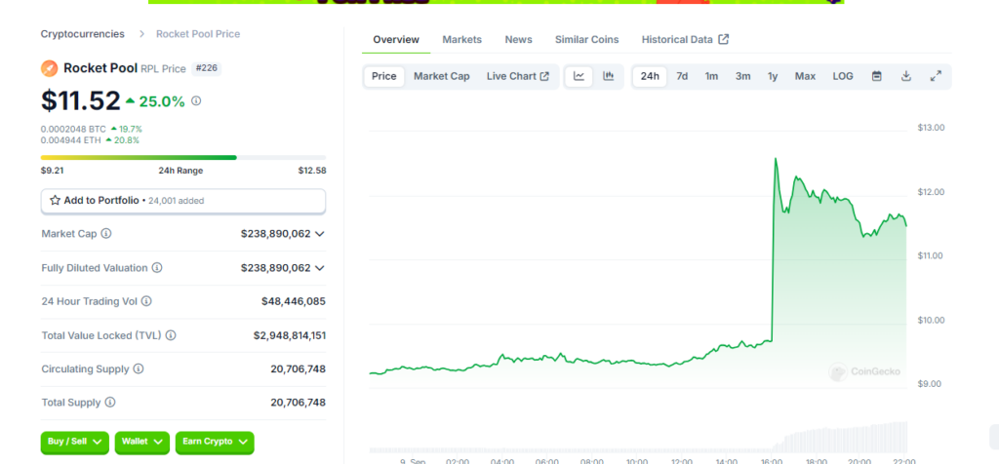This screenshot has width=999, height=464.
Task: Click external link icon on Live Chart
Action: tap(544, 76)
